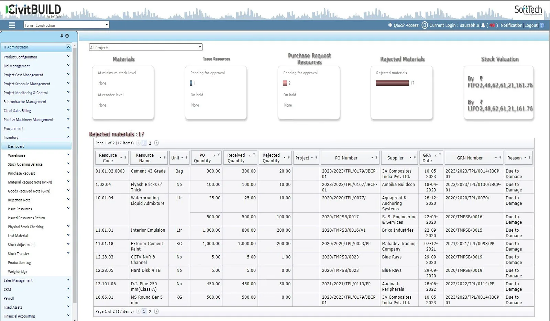This screenshot has height=321, width=550.
Task: Open the hamburger main menu
Action: pos(12,25)
